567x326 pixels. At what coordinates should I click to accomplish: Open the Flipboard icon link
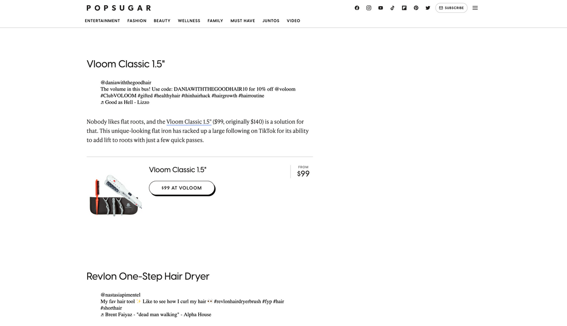pyautogui.click(x=404, y=8)
